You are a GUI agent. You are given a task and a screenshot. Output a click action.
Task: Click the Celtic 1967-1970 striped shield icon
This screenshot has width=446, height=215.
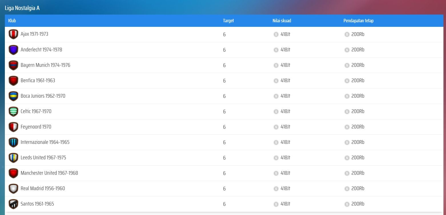pyautogui.click(x=13, y=111)
